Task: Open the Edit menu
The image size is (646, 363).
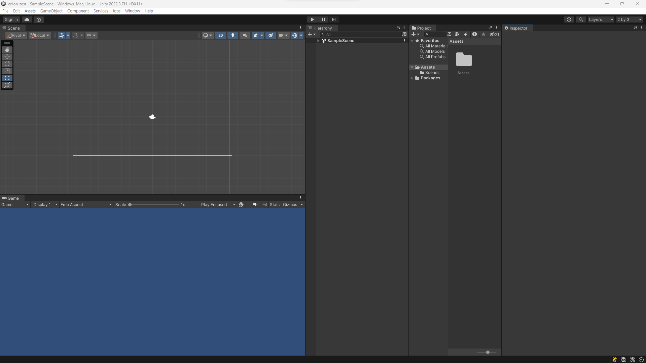Action: [x=16, y=11]
